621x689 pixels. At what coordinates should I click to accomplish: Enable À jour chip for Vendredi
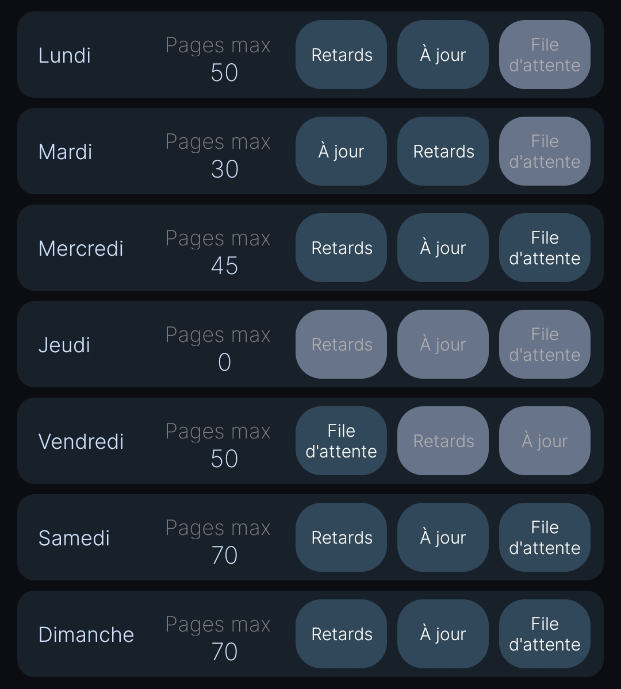(545, 441)
